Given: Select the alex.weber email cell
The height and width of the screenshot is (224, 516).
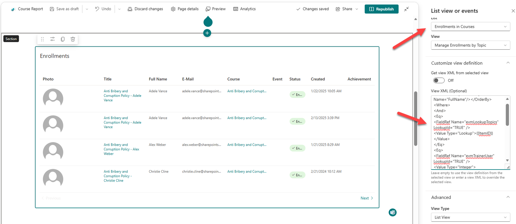Looking at the screenshot, I should tap(202, 145).
